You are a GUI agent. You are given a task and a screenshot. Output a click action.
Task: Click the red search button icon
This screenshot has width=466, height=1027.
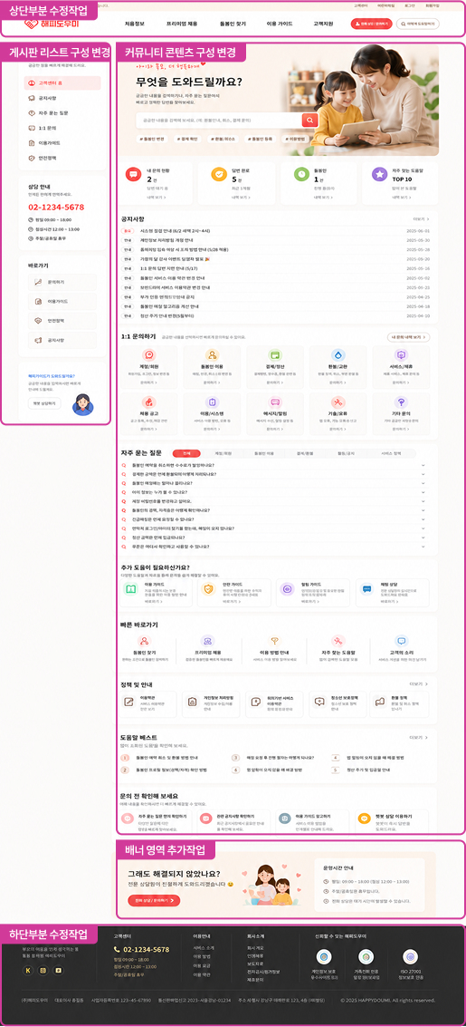(309, 120)
